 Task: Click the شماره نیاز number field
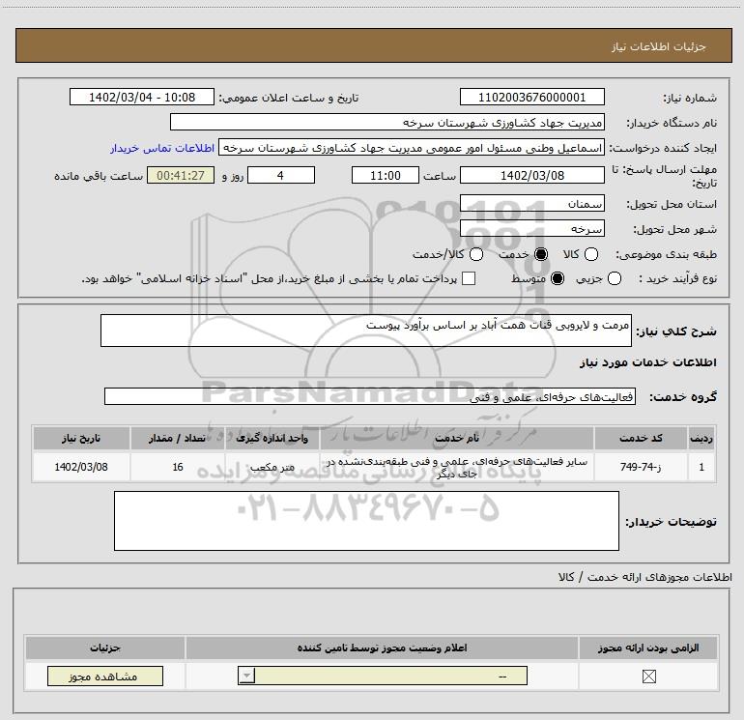pos(531,97)
